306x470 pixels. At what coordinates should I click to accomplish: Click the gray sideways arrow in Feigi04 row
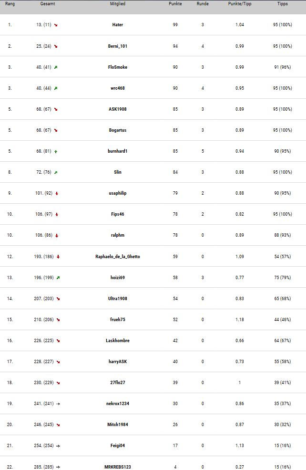pyautogui.click(x=58, y=446)
